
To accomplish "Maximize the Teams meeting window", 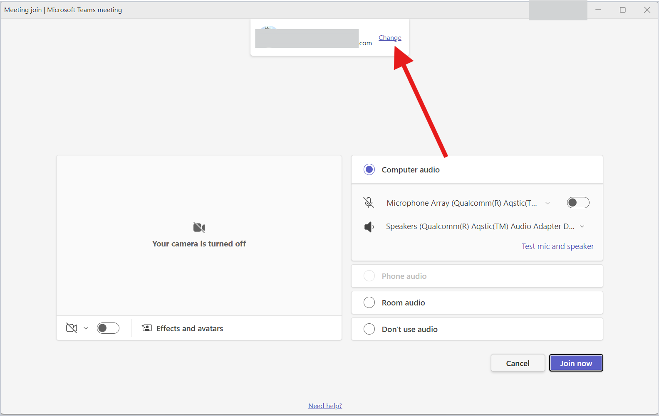I will click(622, 10).
